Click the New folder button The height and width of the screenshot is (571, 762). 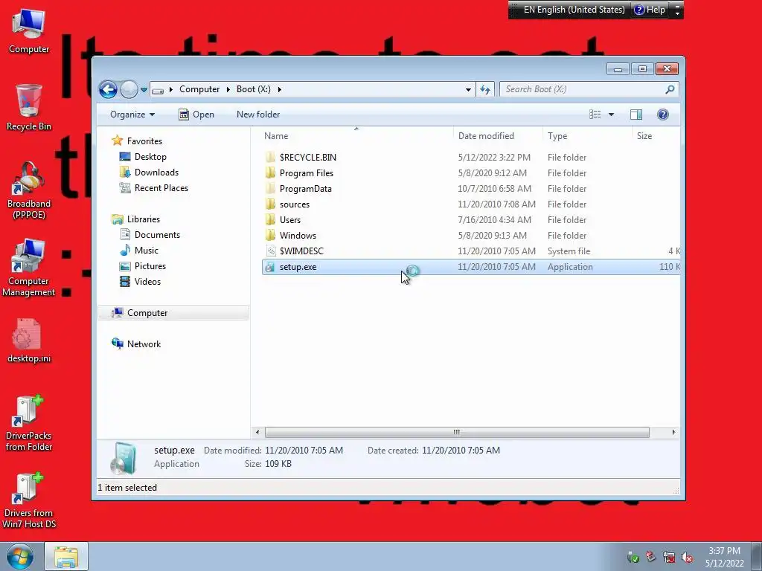258,114
